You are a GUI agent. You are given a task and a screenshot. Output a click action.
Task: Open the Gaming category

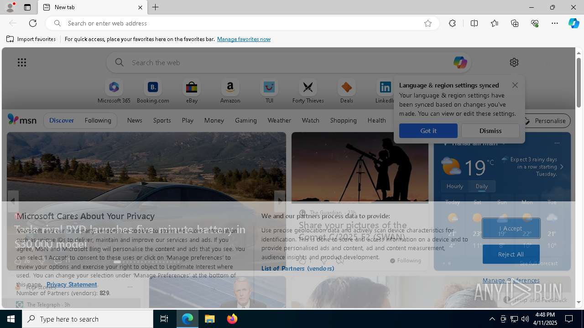pyautogui.click(x=246, y=120)
